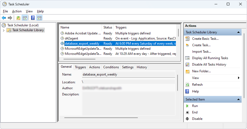The width and height of the screenshot is (247, 129).
Task: Click the Help question mark toolbar icon
Action: (x=33, y=18)
